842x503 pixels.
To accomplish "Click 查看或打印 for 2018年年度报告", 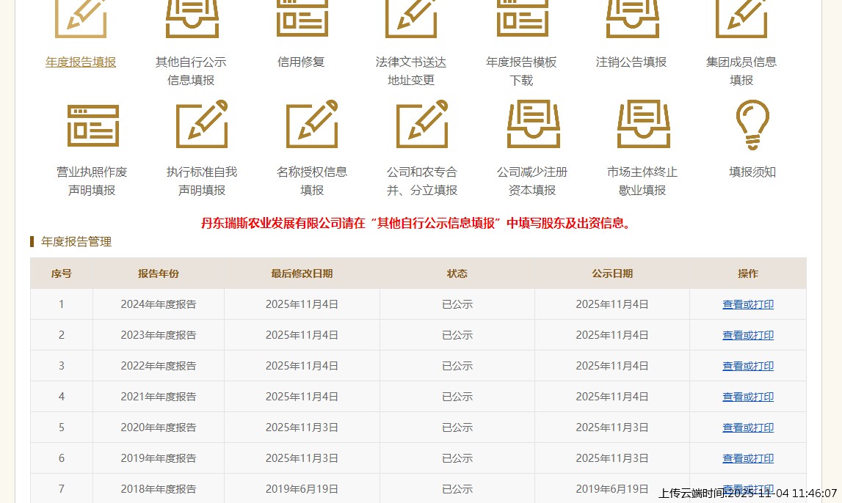I will tap(747, 488).
